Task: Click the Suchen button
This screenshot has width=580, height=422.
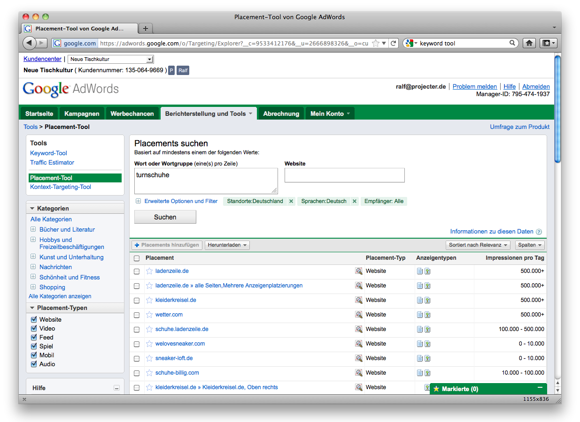Action: pyautogui.click(x=165, y=217)
